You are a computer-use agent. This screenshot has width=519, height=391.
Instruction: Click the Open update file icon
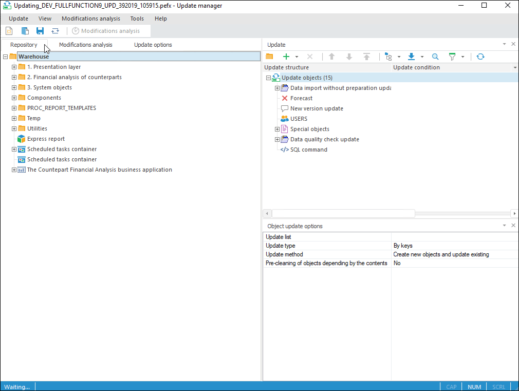(25, 31)
